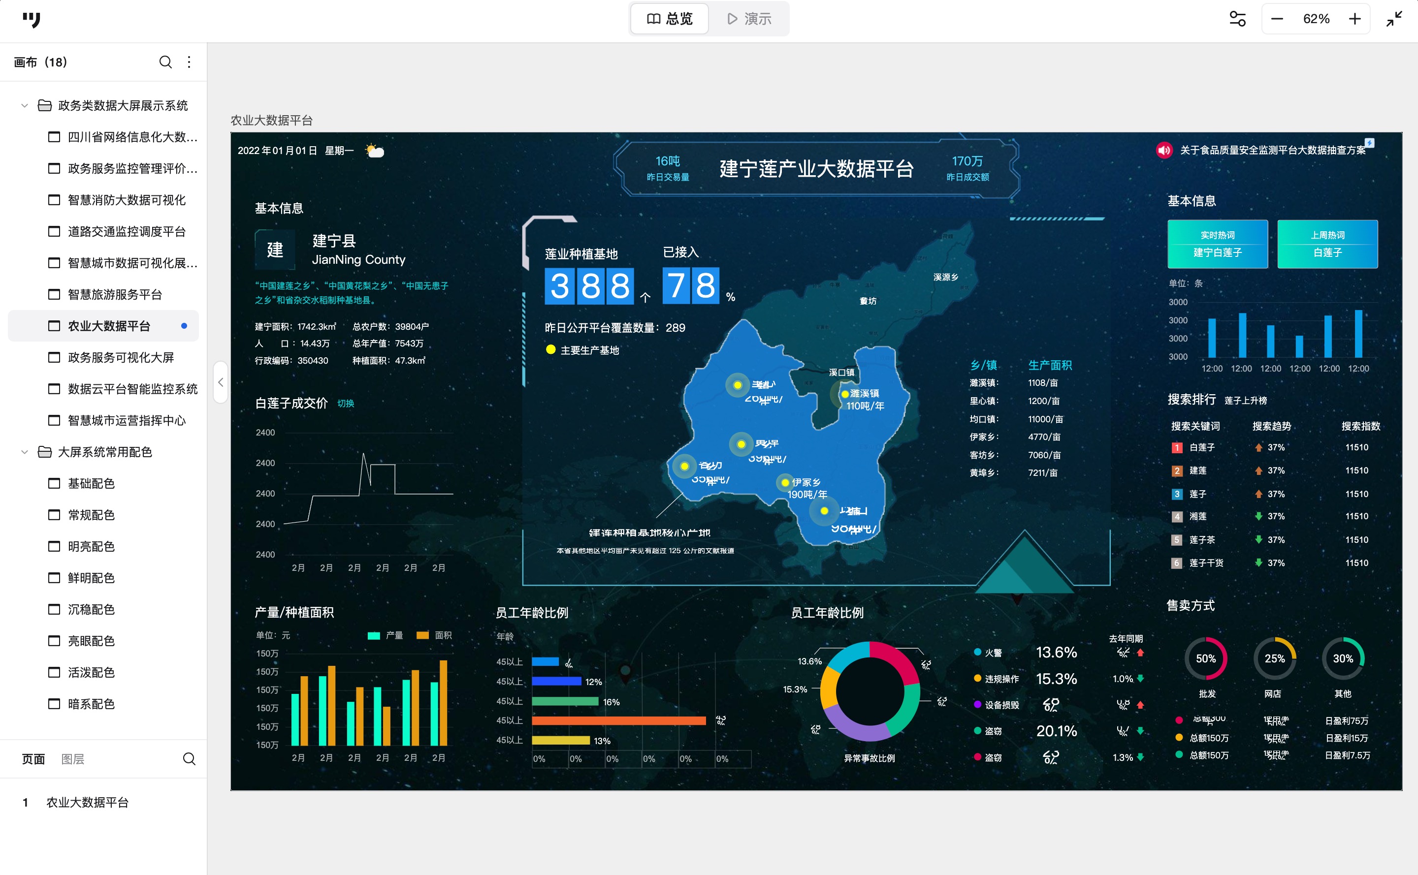Click the frame icon beside 暗系配色
Screen dimensions: 1418x875
[54, 704]
